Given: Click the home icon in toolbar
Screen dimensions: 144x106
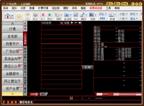Looking at the screenshot, I should [8, 16].
